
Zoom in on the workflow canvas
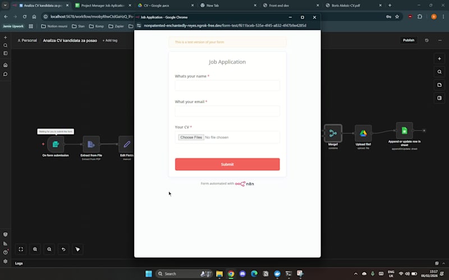(x=35, y=249)
